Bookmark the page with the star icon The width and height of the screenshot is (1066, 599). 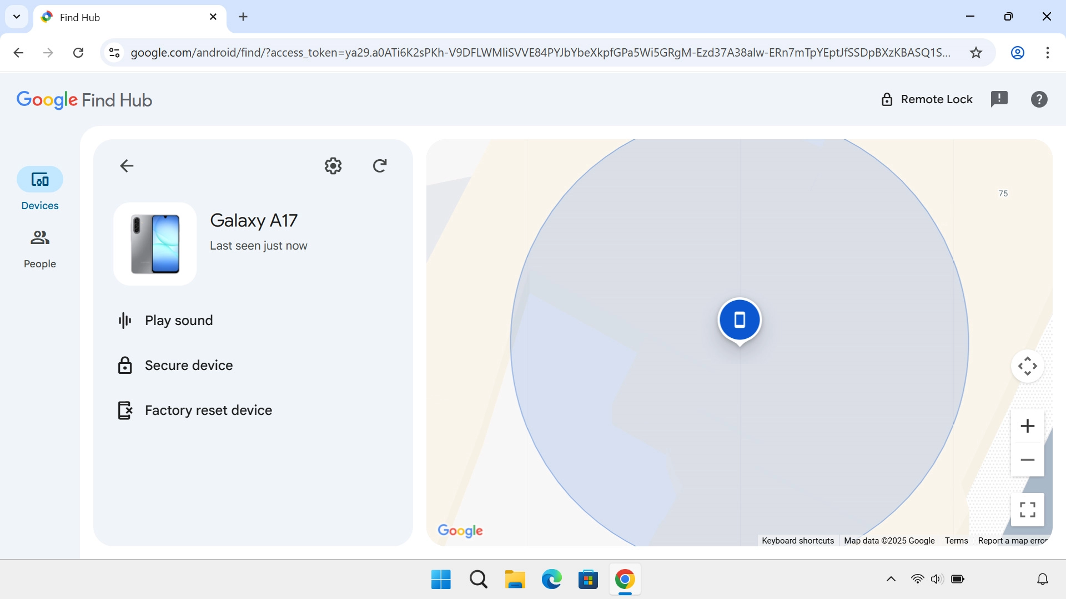pyautogui.click(x=976, y=52)
